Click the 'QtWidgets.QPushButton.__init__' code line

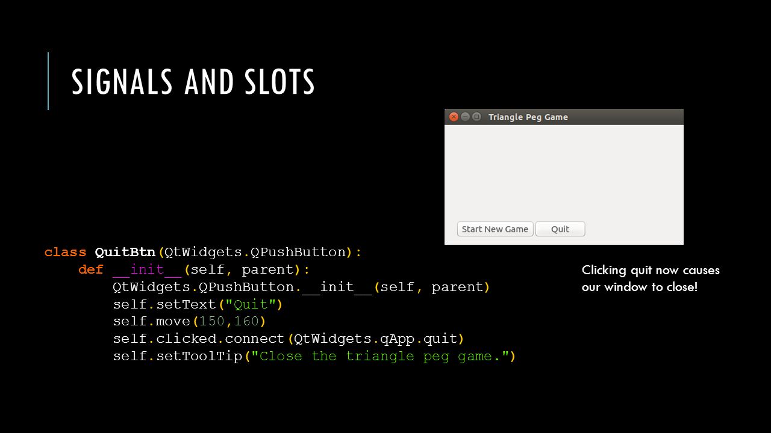[x=301, y=287]
